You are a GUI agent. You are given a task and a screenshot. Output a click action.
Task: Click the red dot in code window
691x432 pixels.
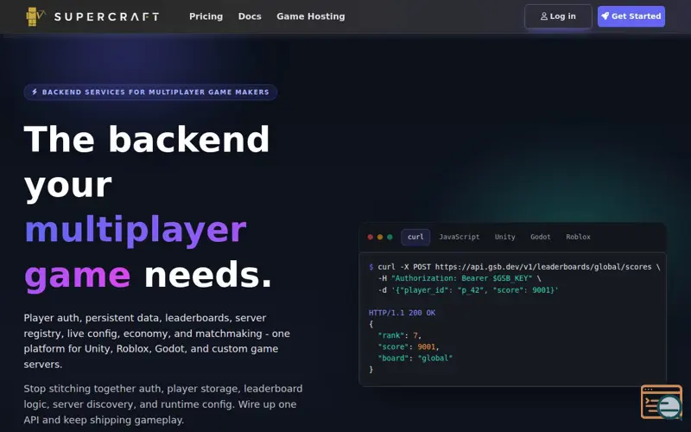click(x=371, y=237)
